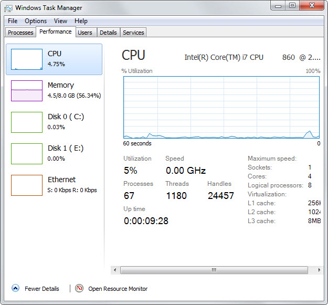Switch to the Services tab

[x=133, y=33]
